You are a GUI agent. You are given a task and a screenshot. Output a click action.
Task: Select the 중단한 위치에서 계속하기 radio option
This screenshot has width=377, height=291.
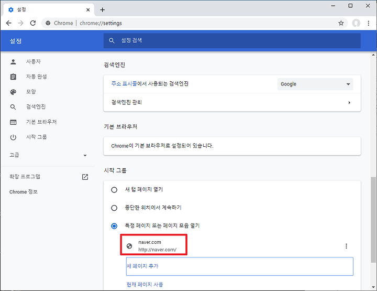114,208
